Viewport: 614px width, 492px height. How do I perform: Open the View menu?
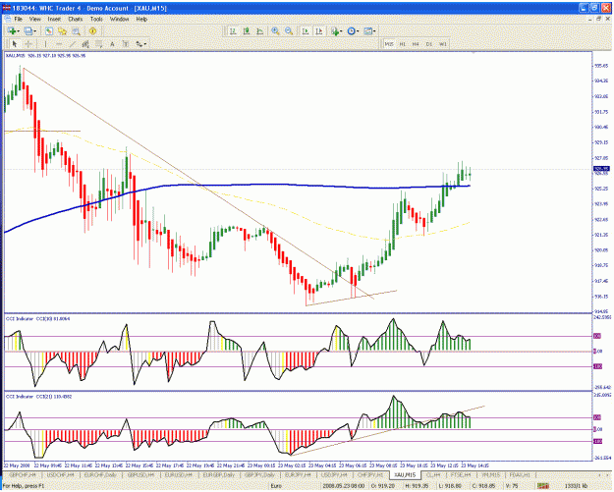pos(34,19)
